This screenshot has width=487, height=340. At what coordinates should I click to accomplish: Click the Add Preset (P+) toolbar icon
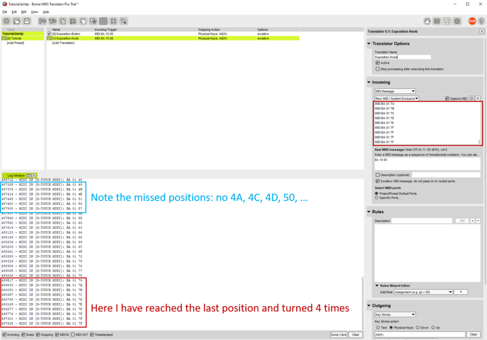coord(42,21)
